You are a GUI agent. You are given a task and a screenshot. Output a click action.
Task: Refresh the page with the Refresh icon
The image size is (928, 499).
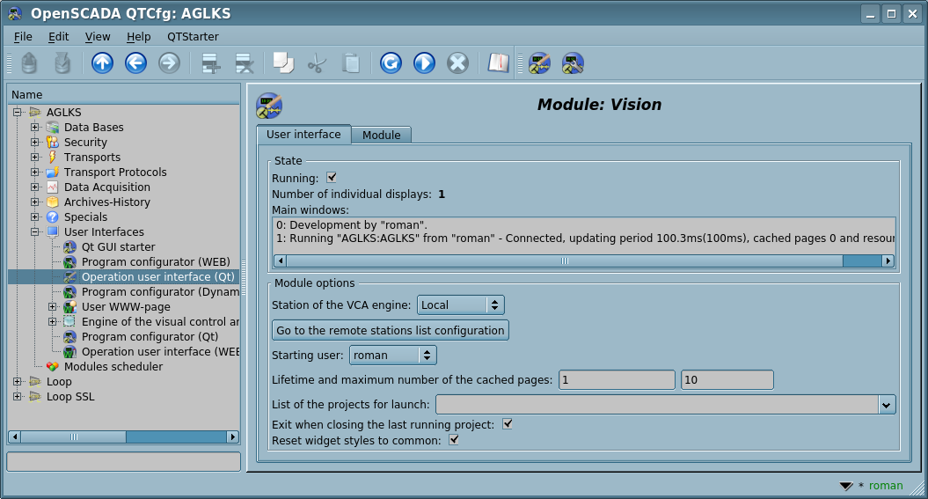click(x=391, y=62)
